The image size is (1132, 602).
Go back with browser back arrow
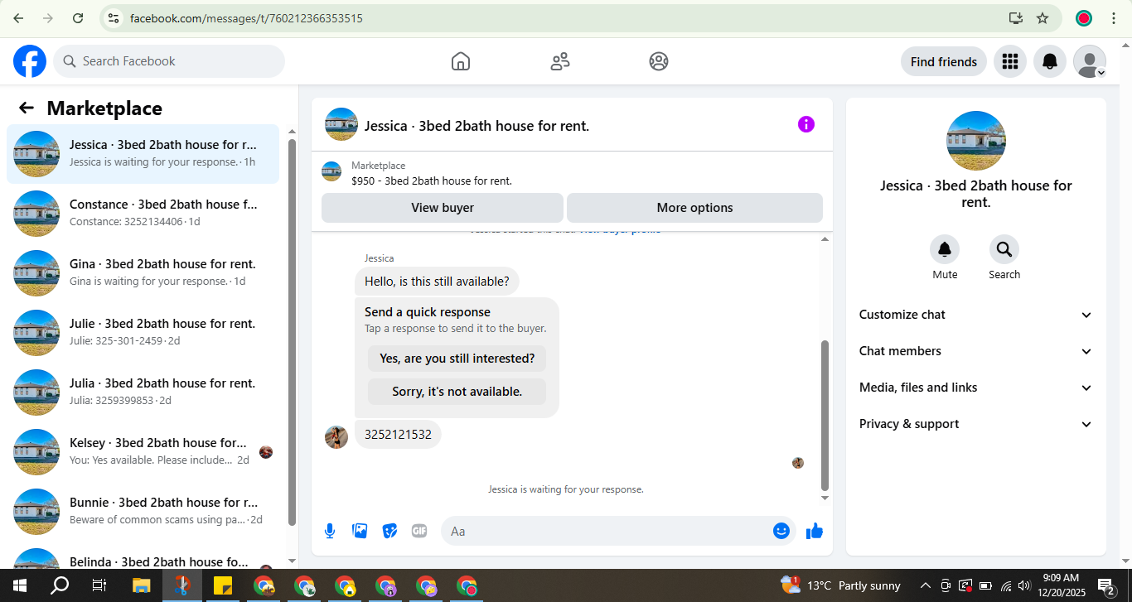point(18,18)
